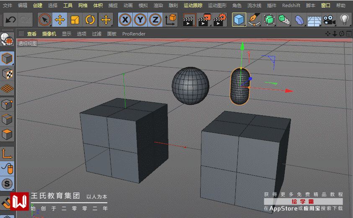Toggle the Tweak mode icon
This screenshot has height=218, width=353.
pos(7,169)
